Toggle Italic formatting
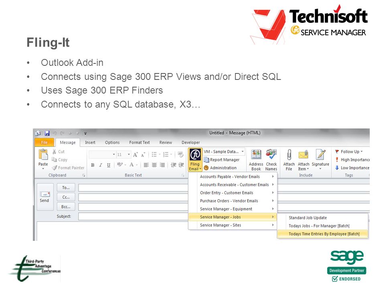The width and height of the screenshot is (385, 289). (101, 165)
